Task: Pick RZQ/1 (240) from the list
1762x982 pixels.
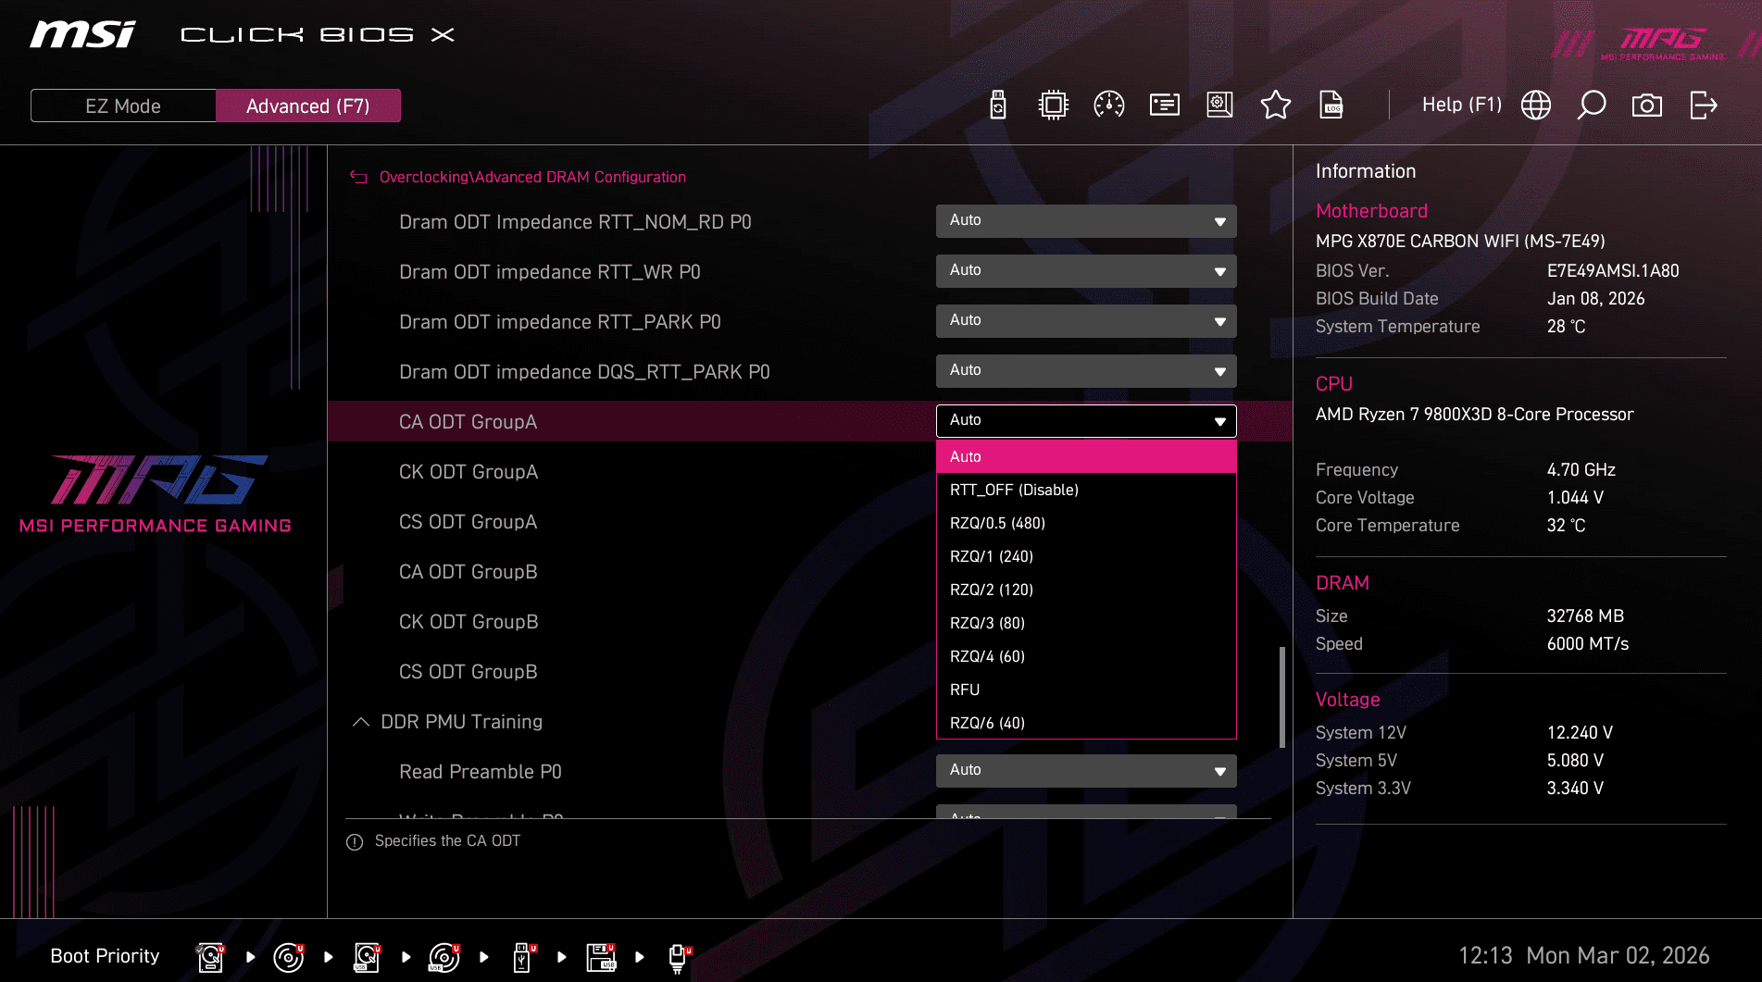Action: pos(1086,556)
